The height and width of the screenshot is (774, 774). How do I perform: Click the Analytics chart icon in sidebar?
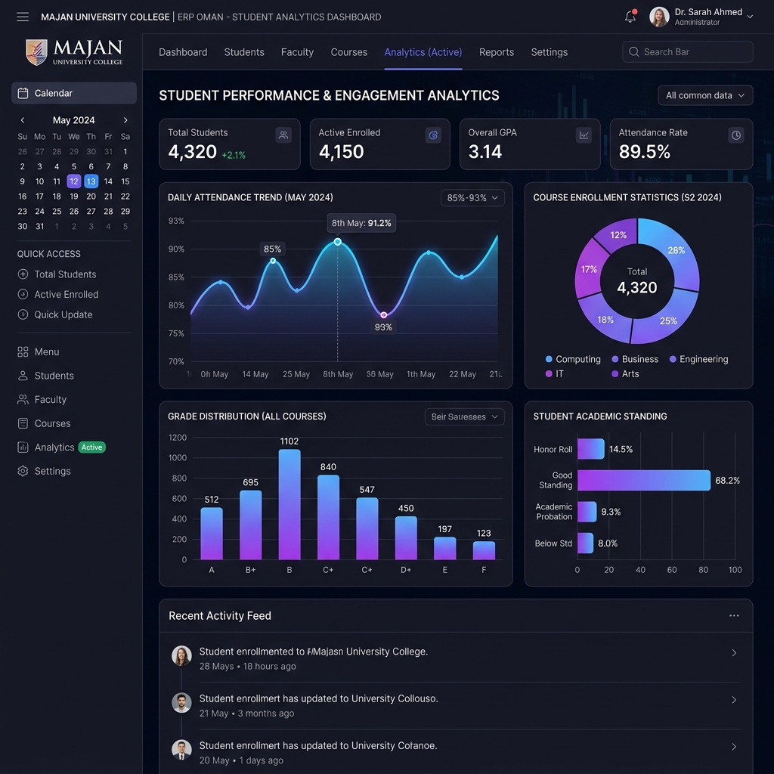23,447
